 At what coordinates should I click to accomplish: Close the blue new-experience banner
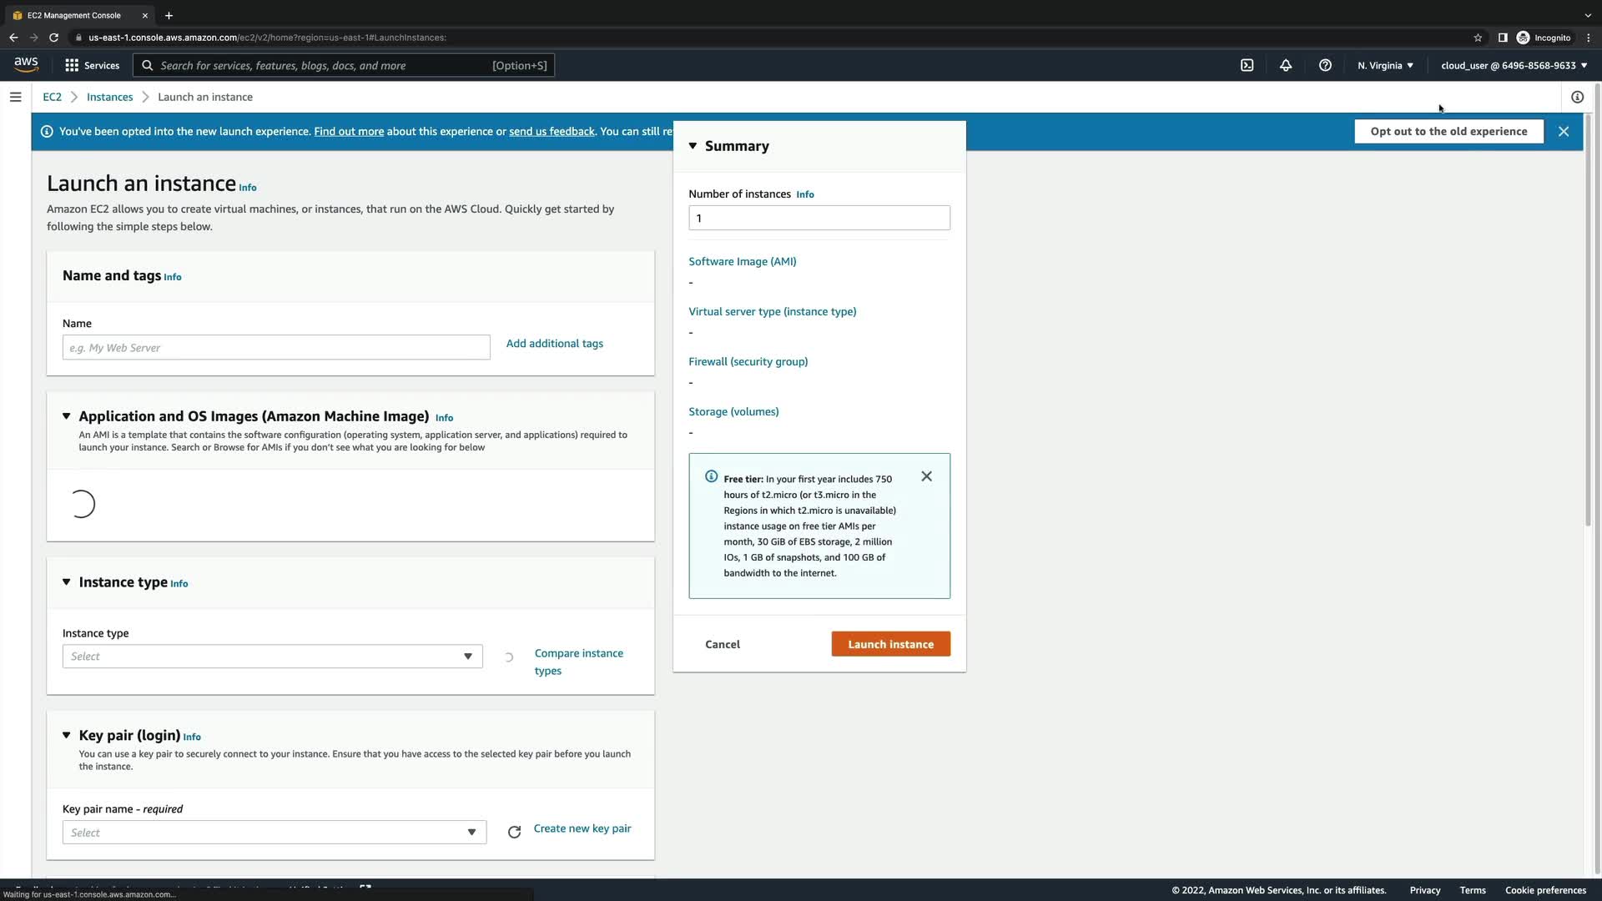point(1564,131)
